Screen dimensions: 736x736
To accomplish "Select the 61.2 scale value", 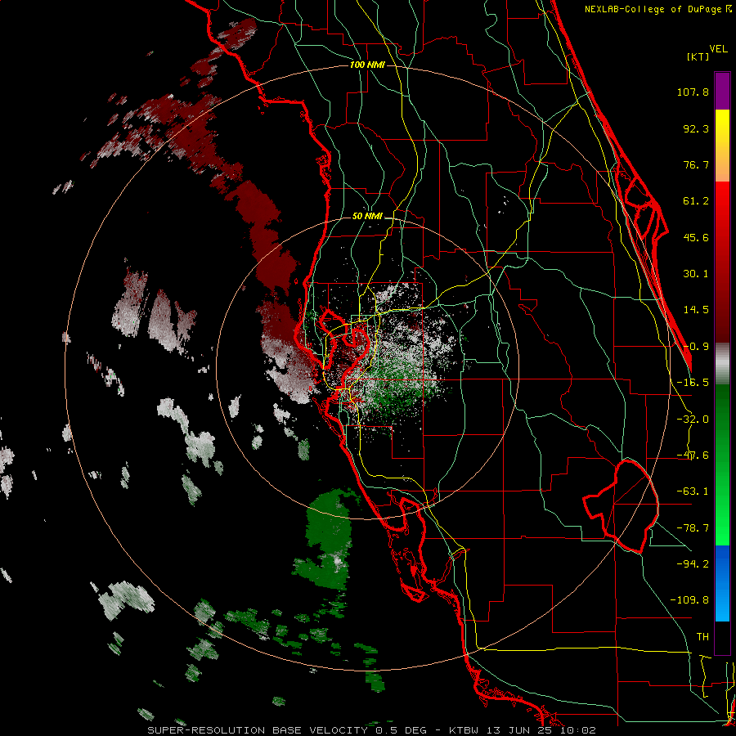I will pyautogui.click(x=696, y=201).
